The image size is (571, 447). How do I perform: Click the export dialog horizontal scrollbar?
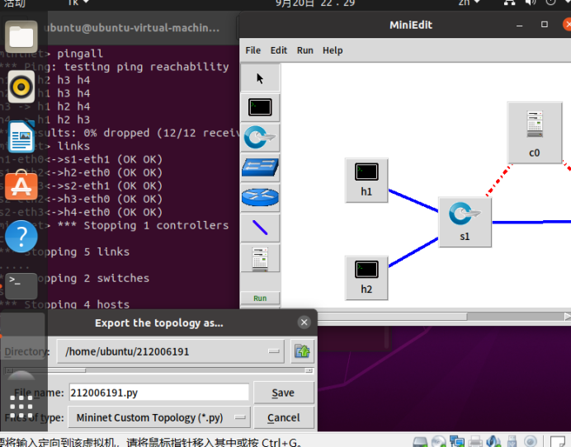(158, 370)
